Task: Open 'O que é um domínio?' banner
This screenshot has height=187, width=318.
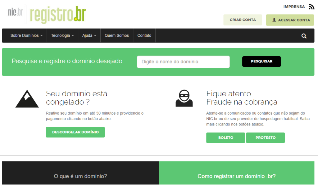Action: pos(80,173)
